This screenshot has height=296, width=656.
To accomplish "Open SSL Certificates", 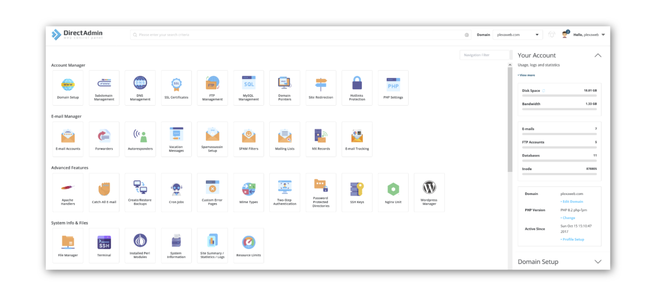I will [x=176, y=88].
